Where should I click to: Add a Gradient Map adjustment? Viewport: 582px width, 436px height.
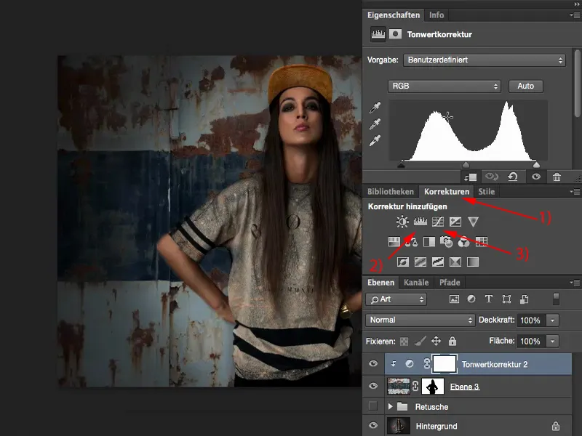click(x=473, y=262)
